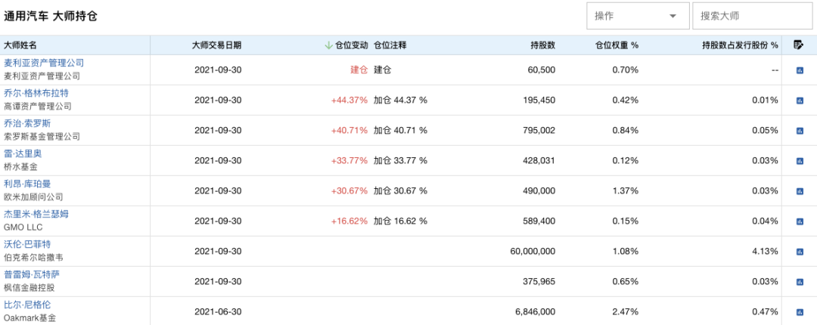817x325 pixels.
Task: Click 加仓 44.37 % position note
Action: coord(400,101)
